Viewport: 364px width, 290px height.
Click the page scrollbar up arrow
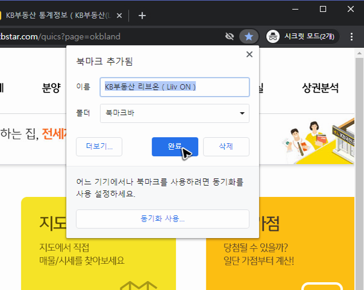[x=359, y=53]
